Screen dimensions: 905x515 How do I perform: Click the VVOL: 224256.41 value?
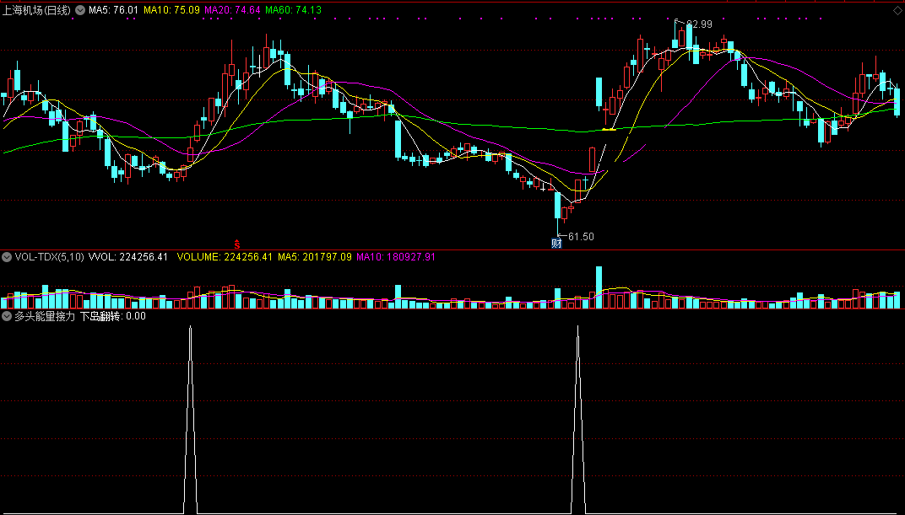click(128, 257)
